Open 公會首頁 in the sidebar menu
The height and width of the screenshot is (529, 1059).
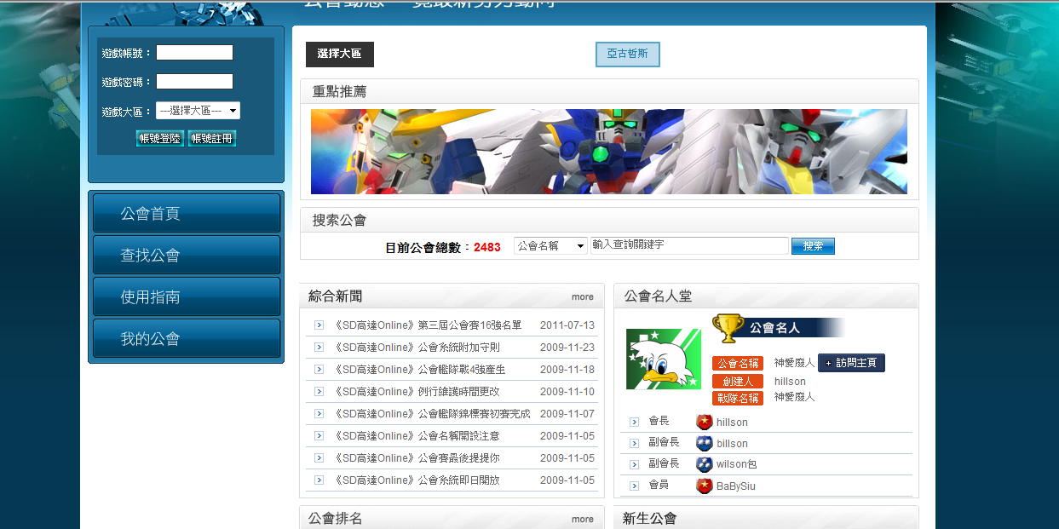186,214
